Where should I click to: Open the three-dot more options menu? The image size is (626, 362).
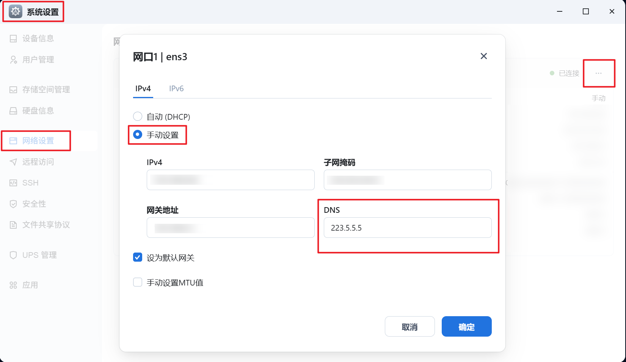(x=598, y=73)
